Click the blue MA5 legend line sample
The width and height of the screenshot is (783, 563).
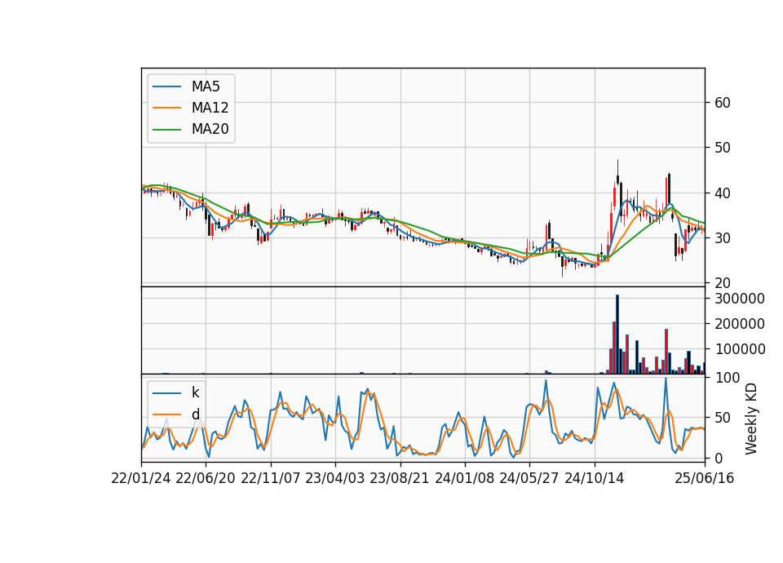(166, 86)
